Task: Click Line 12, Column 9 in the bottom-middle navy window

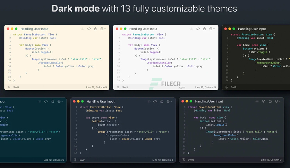Action: (x=163, y=160)
